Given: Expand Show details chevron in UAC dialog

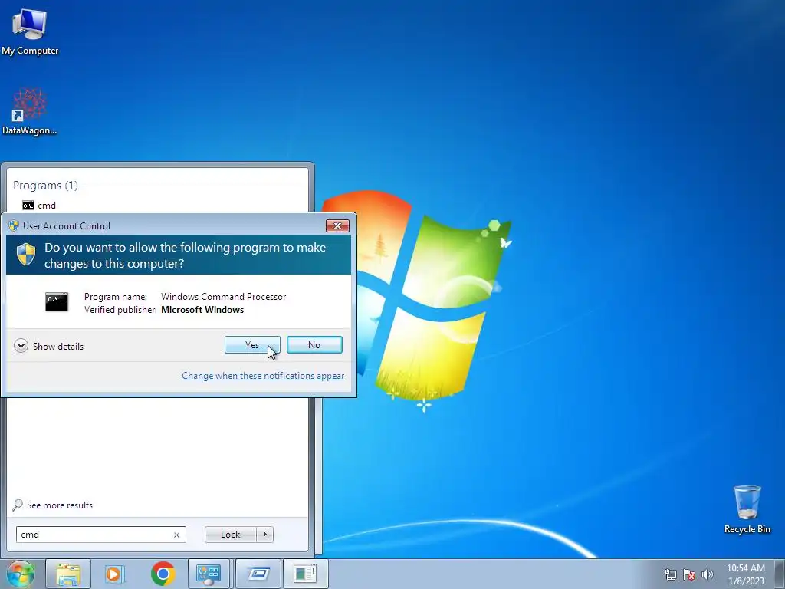Looking at the screenshot, I should point(21,346).
